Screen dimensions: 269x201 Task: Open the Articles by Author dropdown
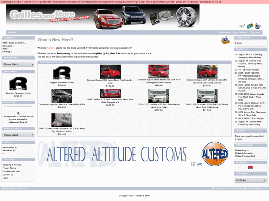[18, 135]
